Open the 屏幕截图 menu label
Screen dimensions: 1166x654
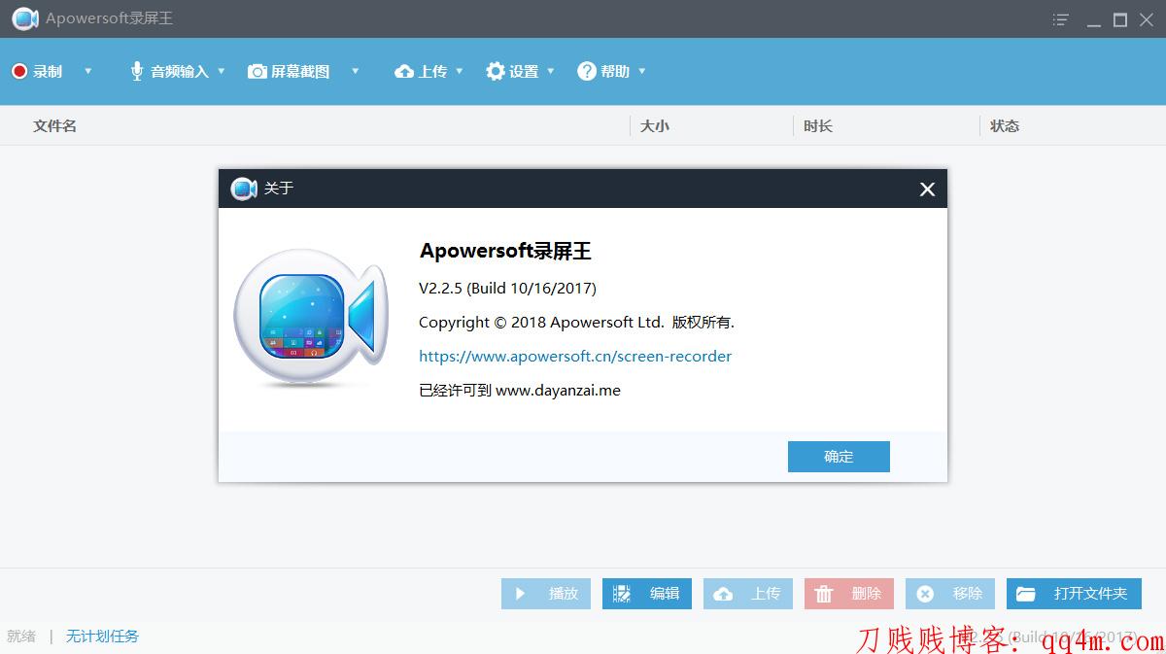[x=300, y=71]
